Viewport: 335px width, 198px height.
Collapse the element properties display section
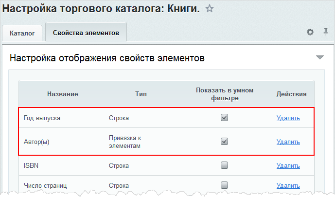319,57
